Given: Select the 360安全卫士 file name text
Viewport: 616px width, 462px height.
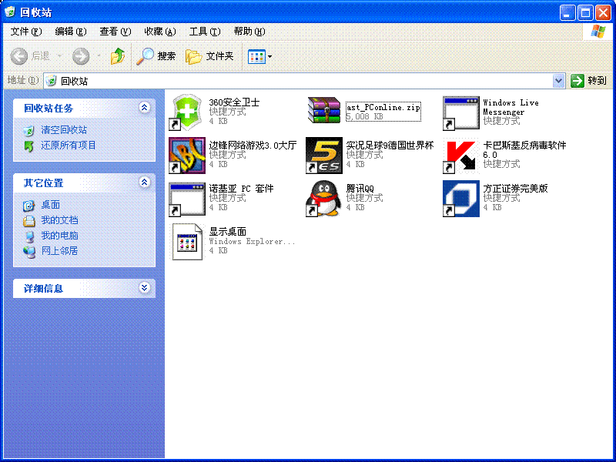Looking at the screenshot, I should 234,102.
